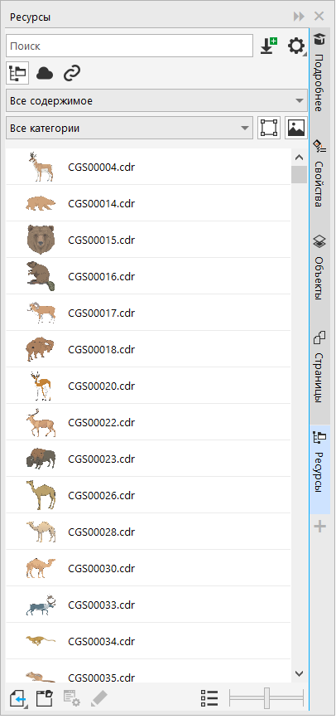
Task: Click the import content download icon
Action: pyautogui.click(x=269, y=46)
